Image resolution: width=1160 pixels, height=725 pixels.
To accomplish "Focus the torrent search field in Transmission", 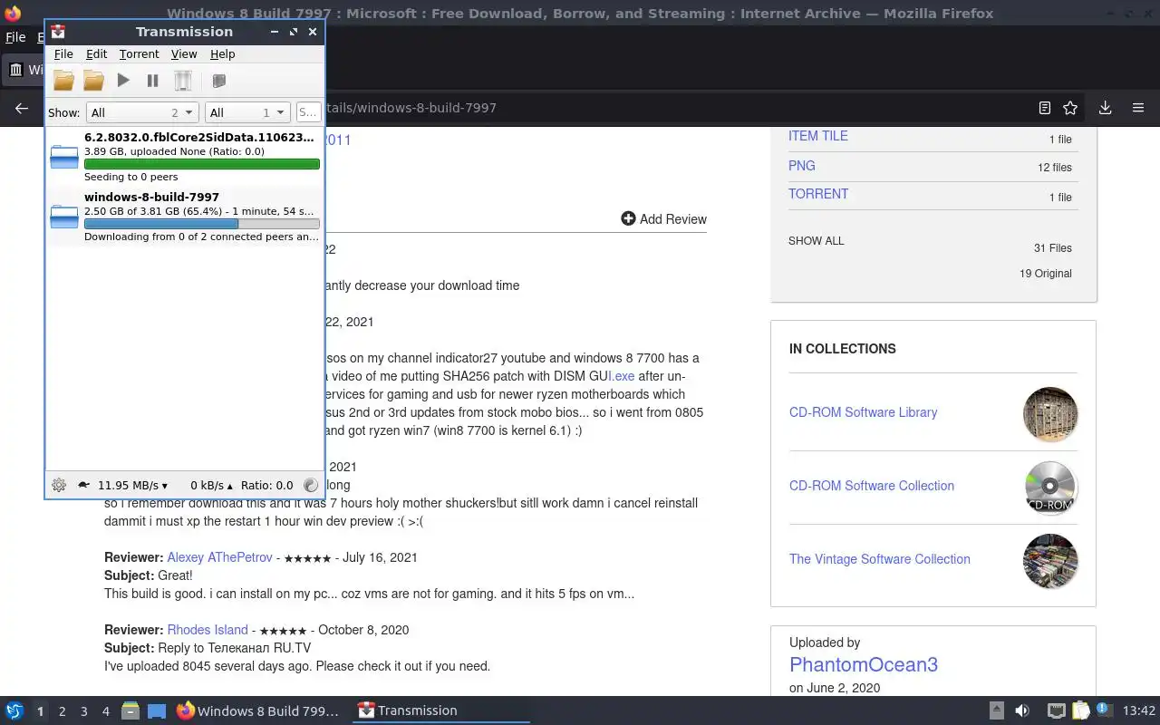I will point(308,112).
